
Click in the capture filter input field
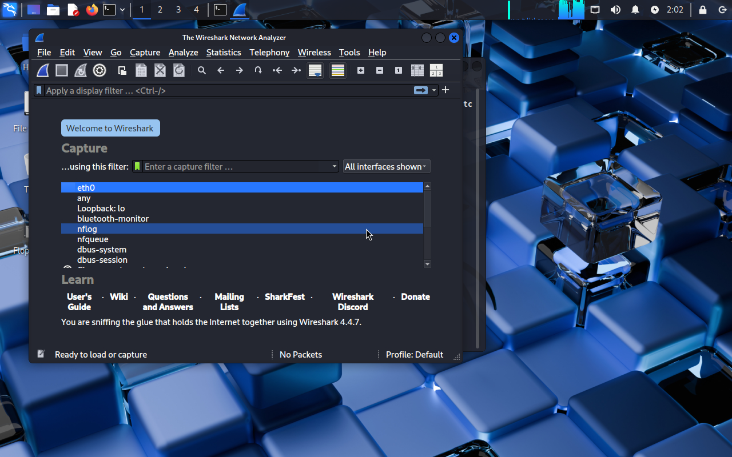237,166
